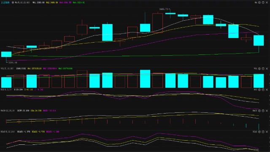Click the MACD label icon beside MACD gear
The width and height of the screenshot is (270, 152).
click(255, 111)
